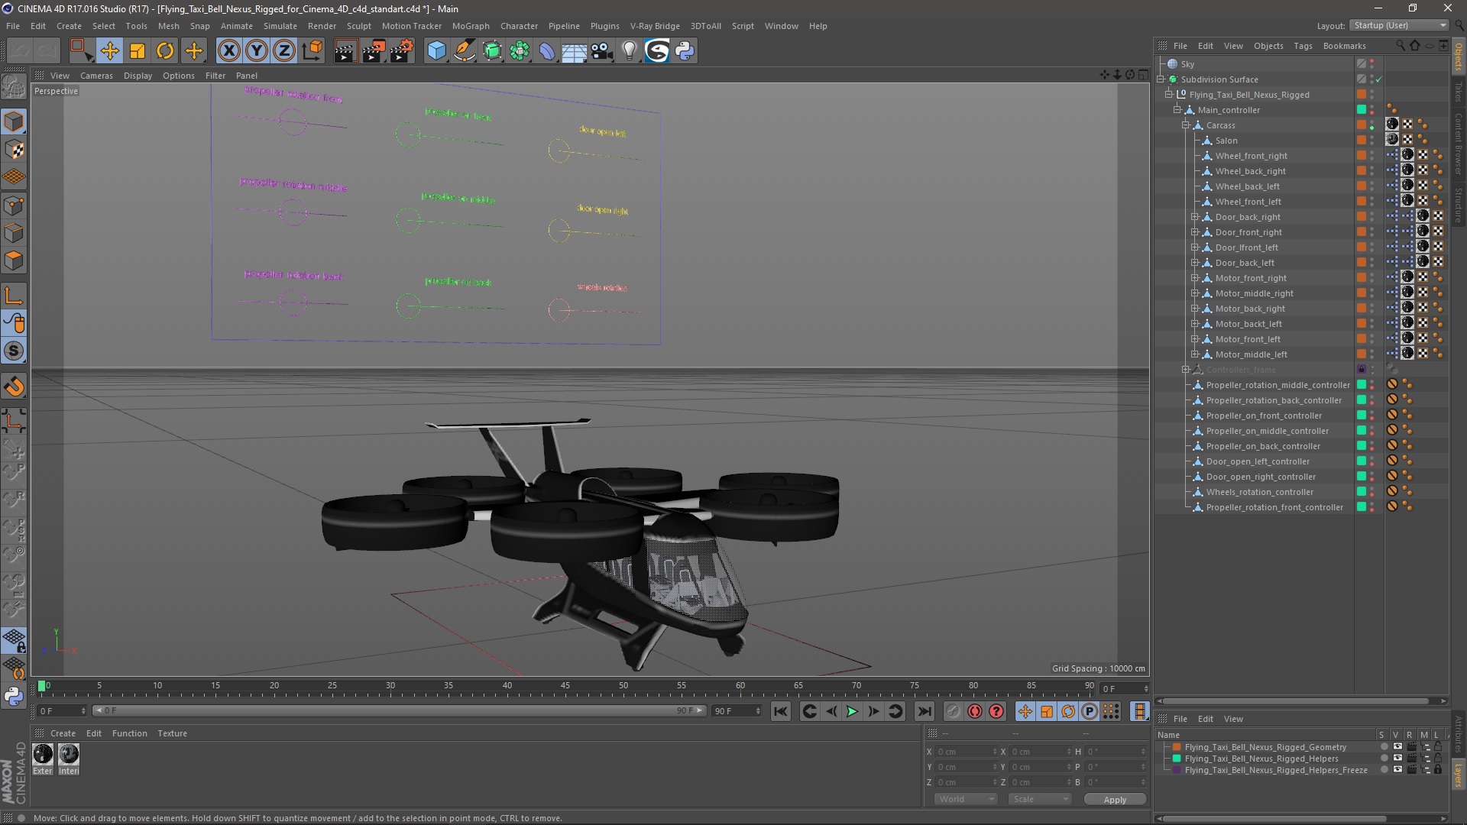Open viewport Cameras menu
This screenshot has width=1467, height=825.
pyautogui.click(x=96, y=76)
